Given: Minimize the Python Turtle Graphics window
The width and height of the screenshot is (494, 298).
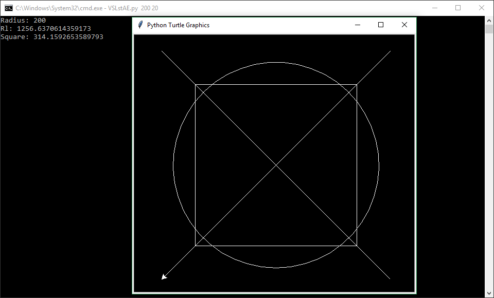Looking at the screenshot, I should point(358,25).
